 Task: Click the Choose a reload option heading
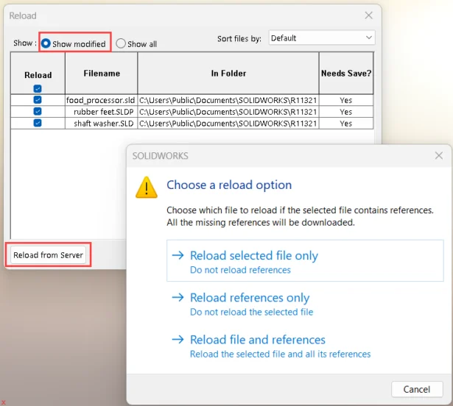tap(229, 185)
